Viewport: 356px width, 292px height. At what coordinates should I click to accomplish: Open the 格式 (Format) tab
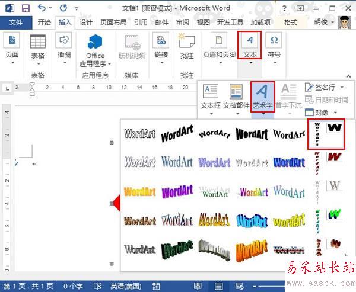pos(291,23)
